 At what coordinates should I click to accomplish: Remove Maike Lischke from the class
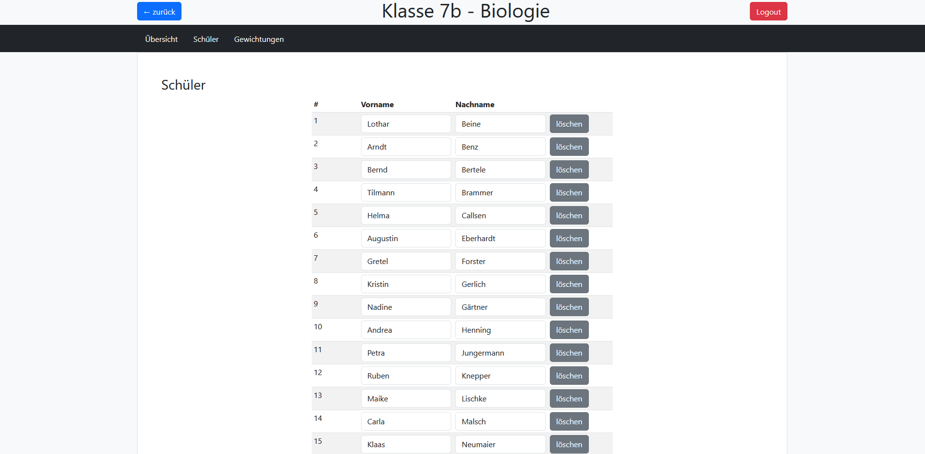[569, 398]
